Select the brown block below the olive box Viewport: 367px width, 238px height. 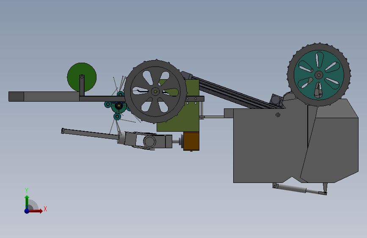tap(191, 141)
